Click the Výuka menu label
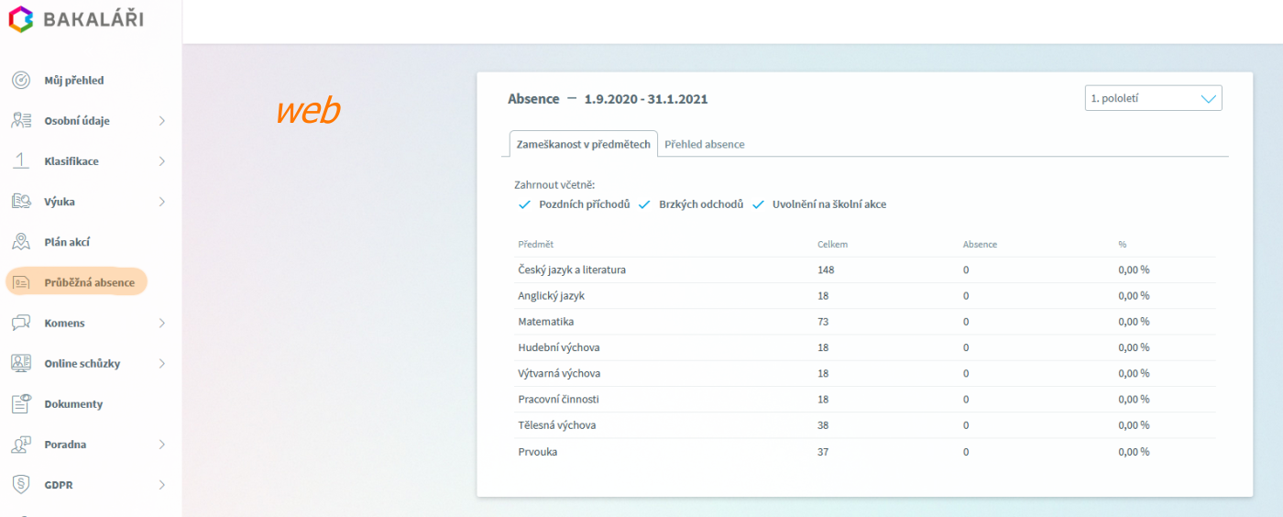The image size is (1283, 517). (x=60, y=202)
